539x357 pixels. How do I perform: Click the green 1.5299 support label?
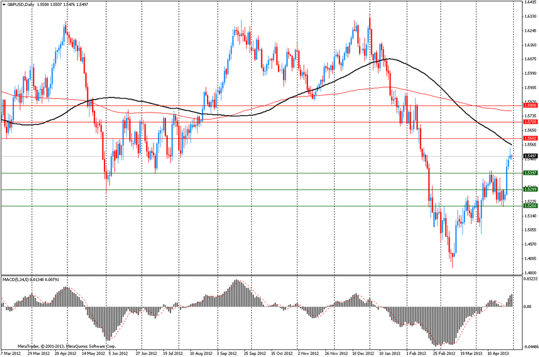pyautogui.click(x=530, y=190)
